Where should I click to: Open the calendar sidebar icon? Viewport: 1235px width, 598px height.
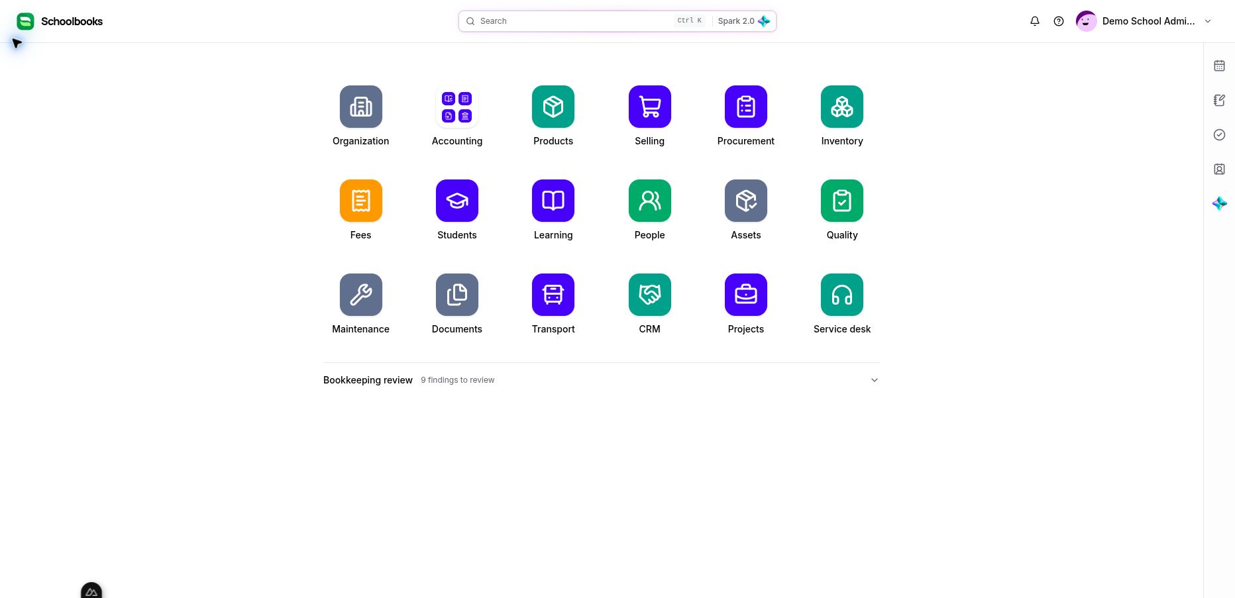(x=1219, y=66)
